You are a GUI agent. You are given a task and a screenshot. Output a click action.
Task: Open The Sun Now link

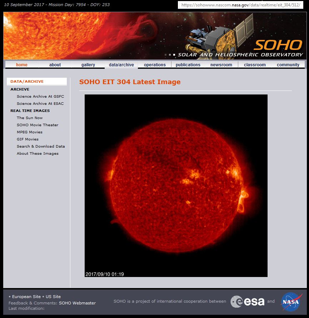tap(30, 118)
